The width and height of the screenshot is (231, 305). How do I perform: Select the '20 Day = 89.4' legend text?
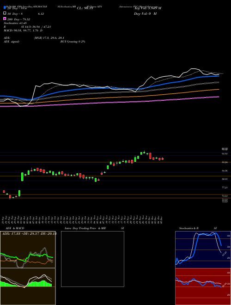tap(17, 8)
